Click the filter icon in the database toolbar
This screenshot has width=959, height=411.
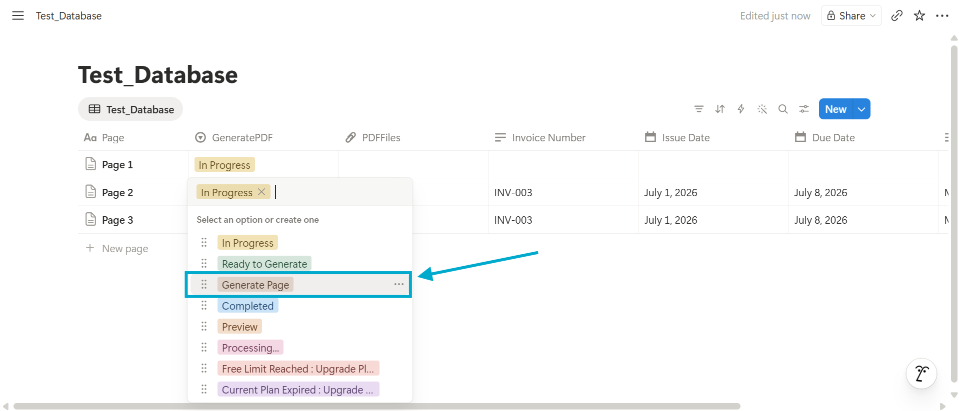point(699,109)
